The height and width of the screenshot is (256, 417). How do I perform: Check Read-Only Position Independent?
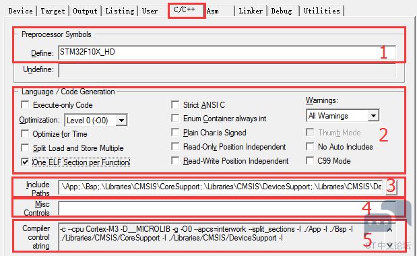point(175,146)
